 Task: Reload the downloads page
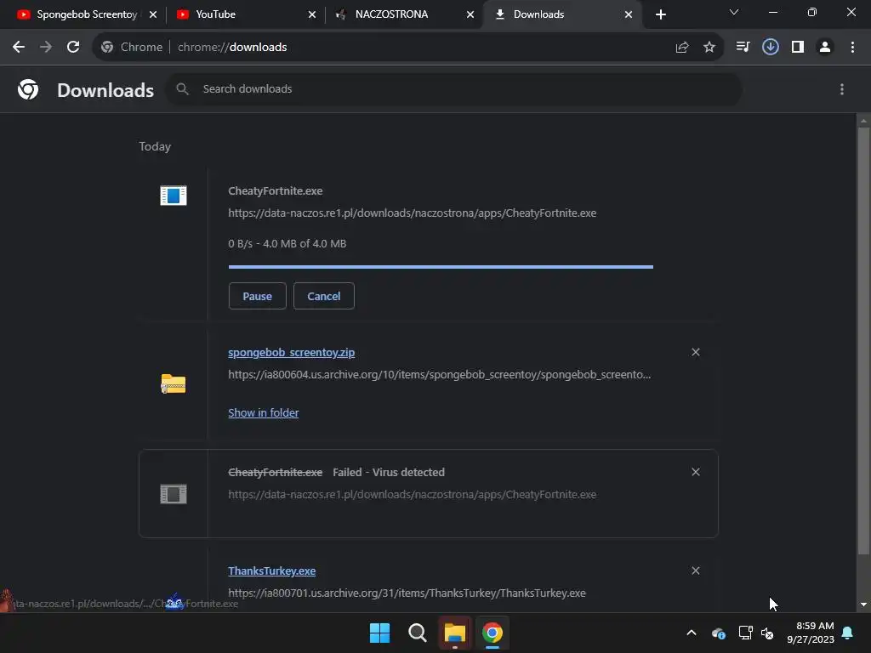[x=73, y=48]
